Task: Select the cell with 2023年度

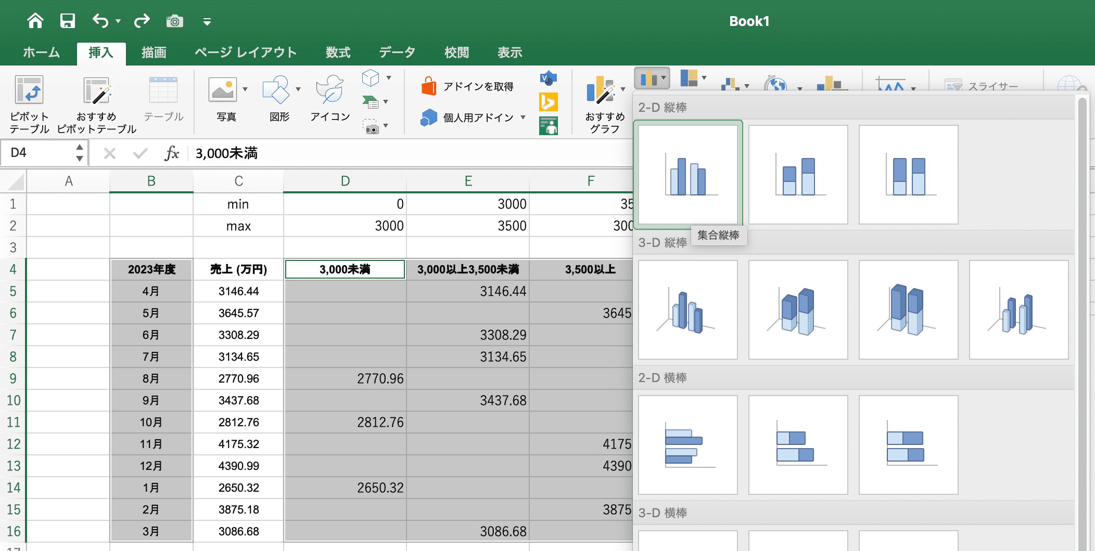Action: (x=151, y=269)
